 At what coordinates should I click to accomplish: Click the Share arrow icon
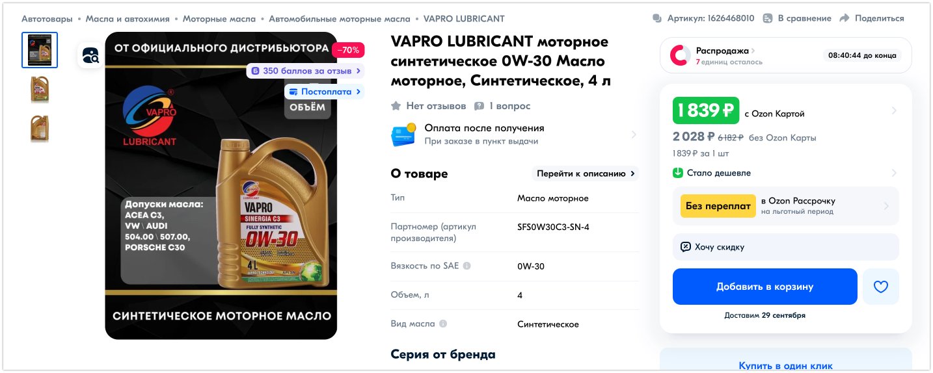tap(845, 18)
